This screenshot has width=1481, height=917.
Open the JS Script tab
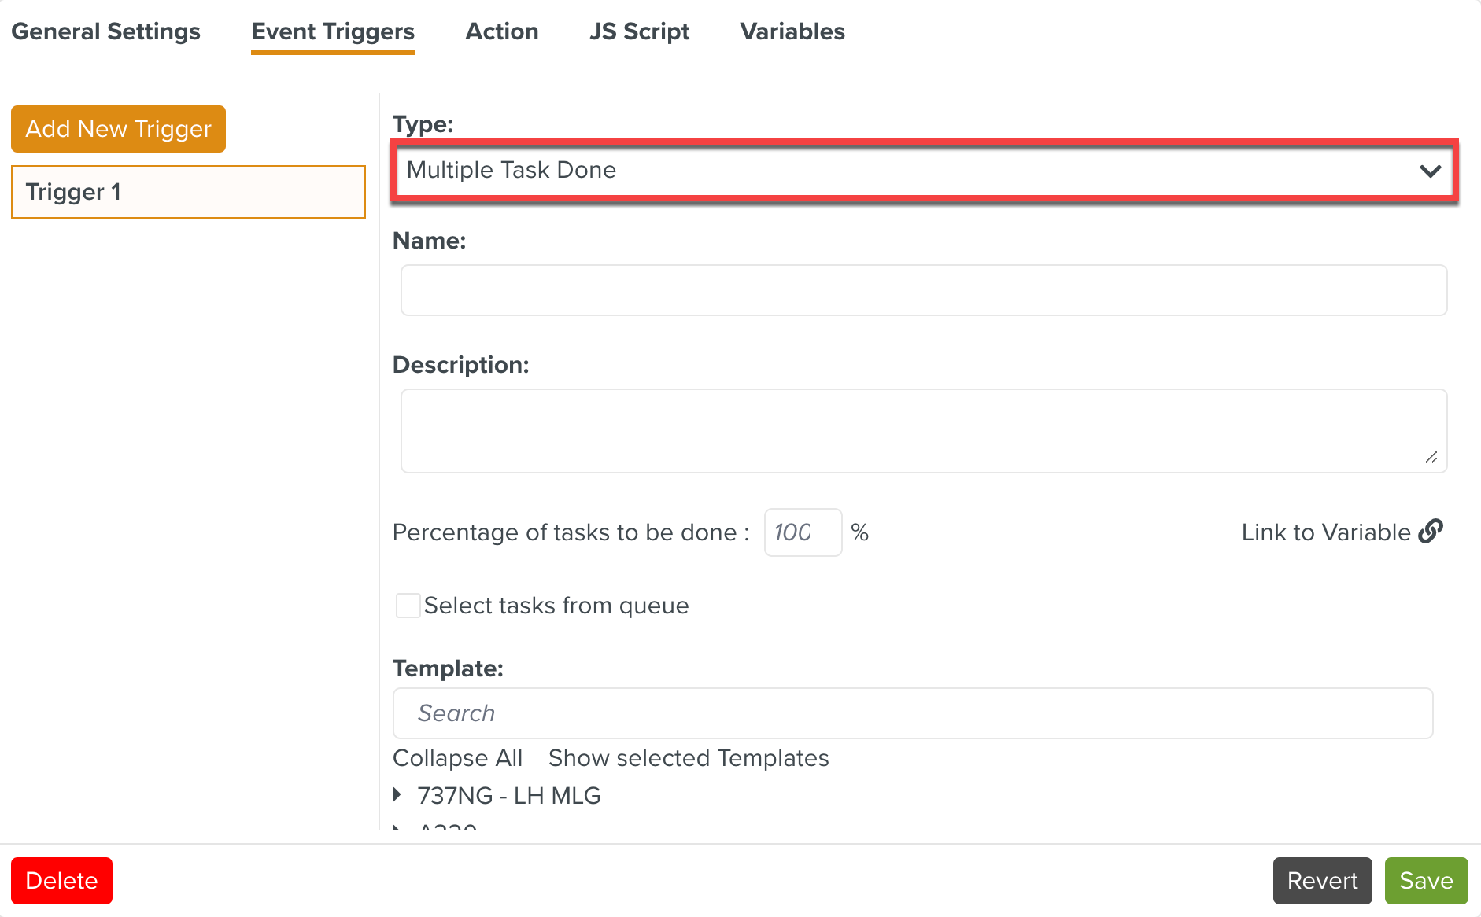pos(639,31)
